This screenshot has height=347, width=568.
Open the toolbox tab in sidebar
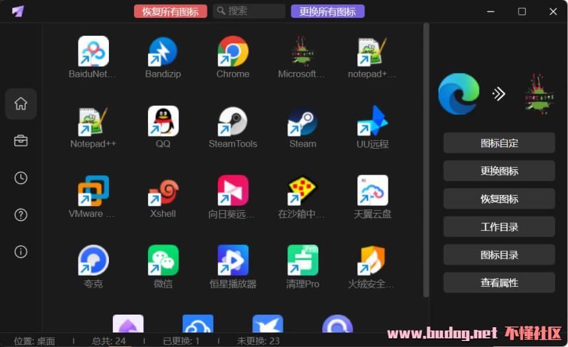(21, 141)
